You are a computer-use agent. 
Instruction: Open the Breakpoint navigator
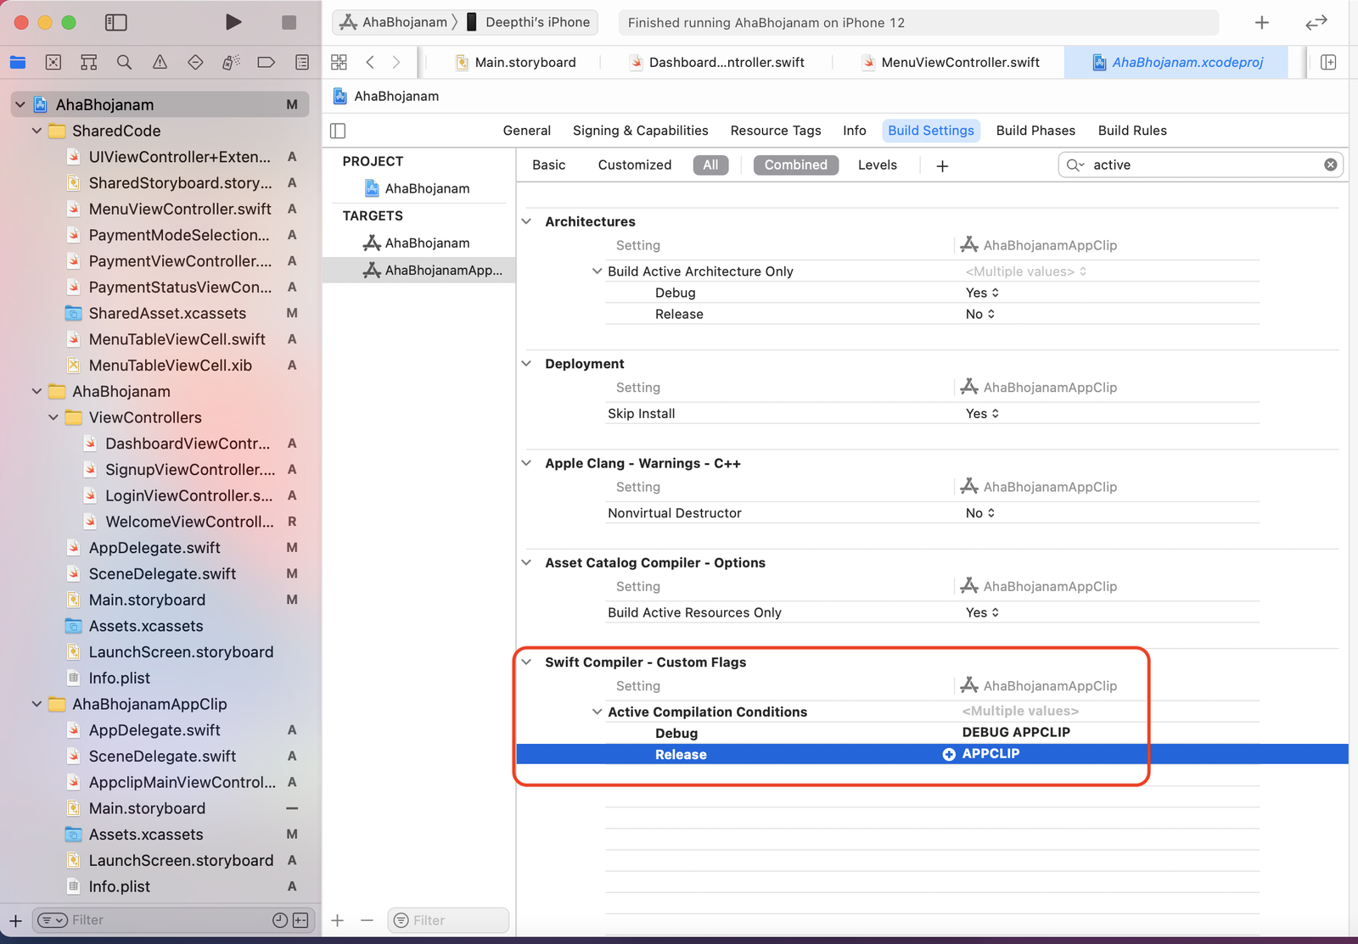click(266, 62)
